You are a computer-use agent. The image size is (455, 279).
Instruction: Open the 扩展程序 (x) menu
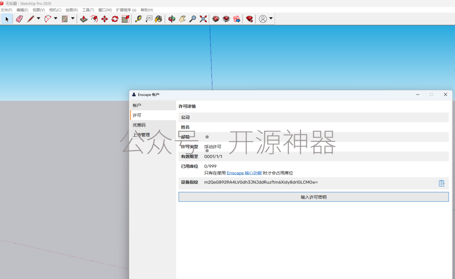[x=126, y=10]
